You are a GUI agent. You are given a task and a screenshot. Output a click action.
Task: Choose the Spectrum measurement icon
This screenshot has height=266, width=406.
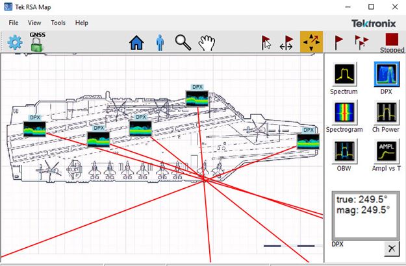[x=344, y=75]
